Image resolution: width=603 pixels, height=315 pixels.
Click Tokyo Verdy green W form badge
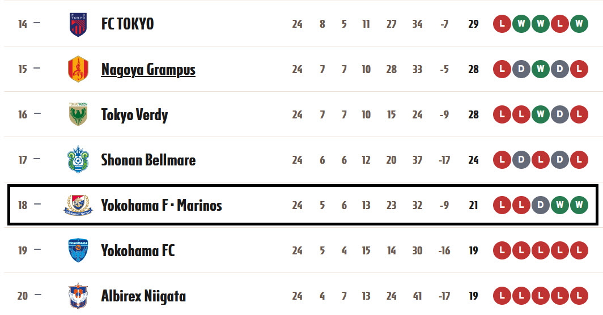pyautogui.click(x=541, y=114)
